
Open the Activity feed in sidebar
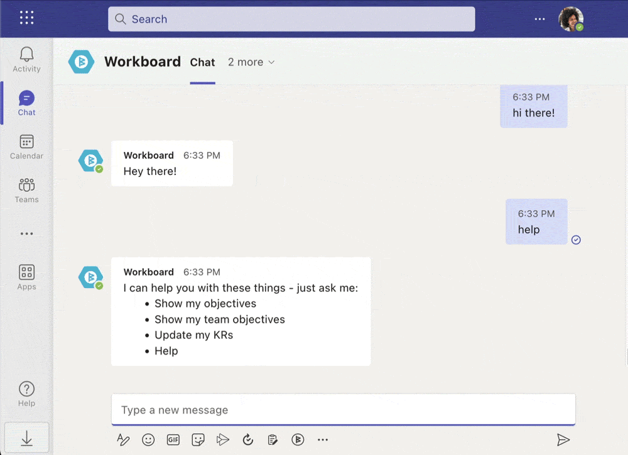coord(26,60)
